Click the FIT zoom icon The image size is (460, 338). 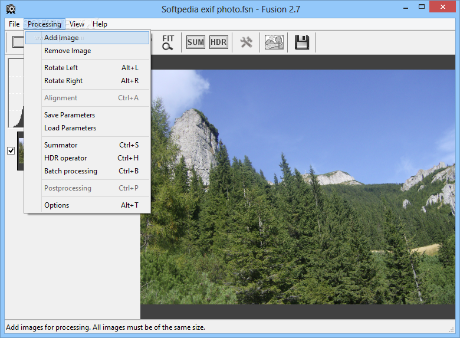coord(168,42)
